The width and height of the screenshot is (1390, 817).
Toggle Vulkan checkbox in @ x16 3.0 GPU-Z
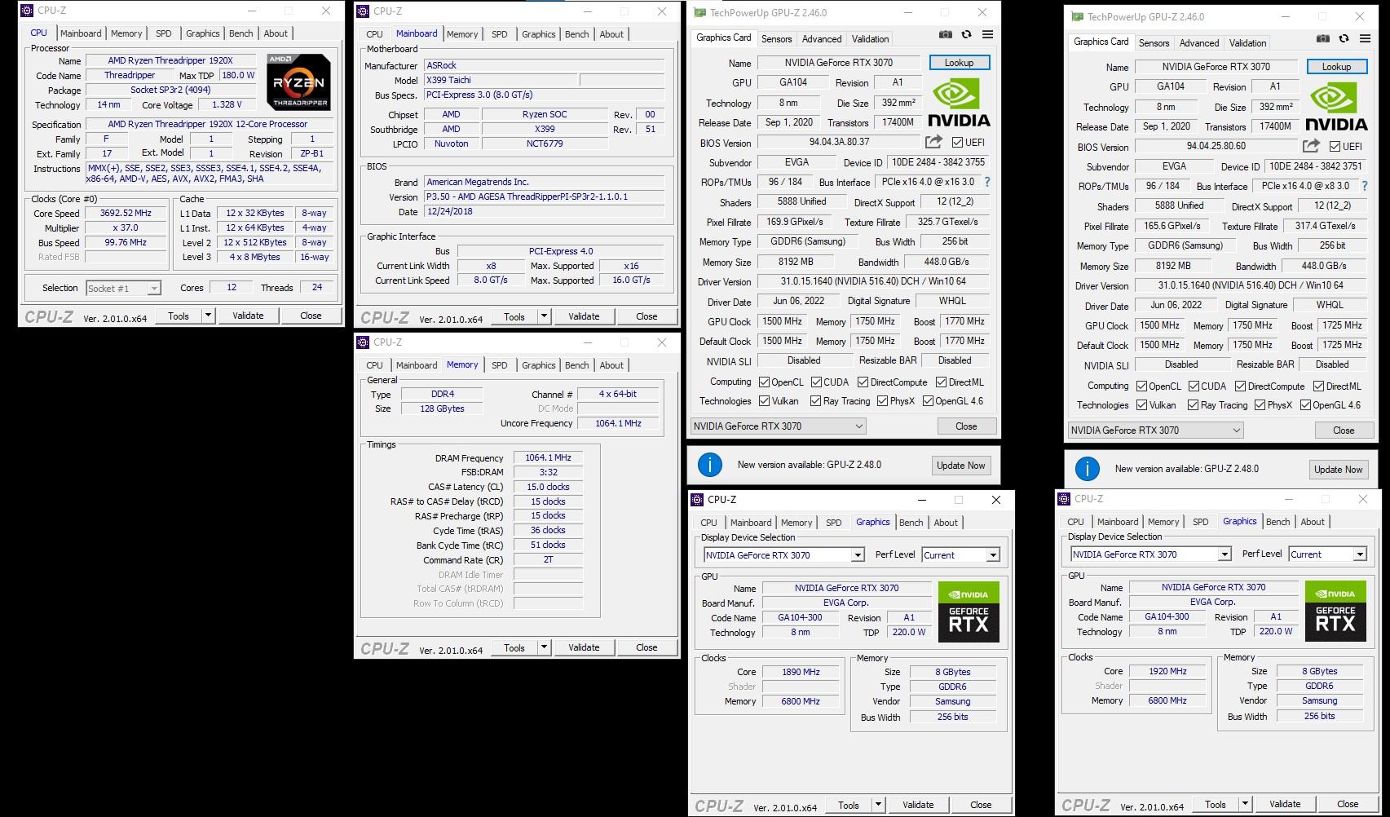tap(764, 400)
